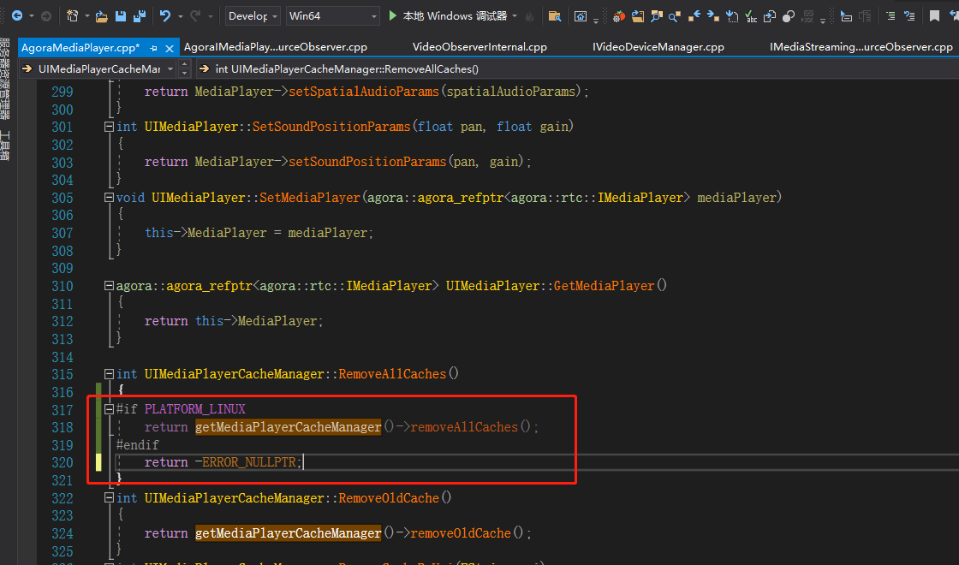The width and height of the screenshot is (959, 565).
Task: Click the Navigate Backward arrow icon
Action: coord(16,15)
